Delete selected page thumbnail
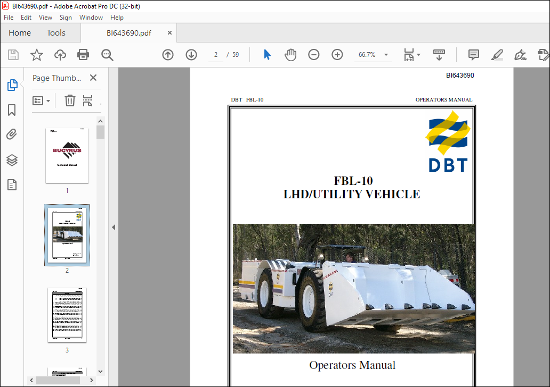The image size is (550, 387). (70, 101)
